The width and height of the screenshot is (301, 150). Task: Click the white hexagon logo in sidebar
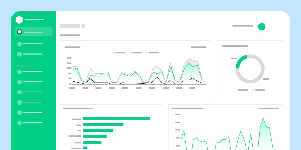pos(19,20)
